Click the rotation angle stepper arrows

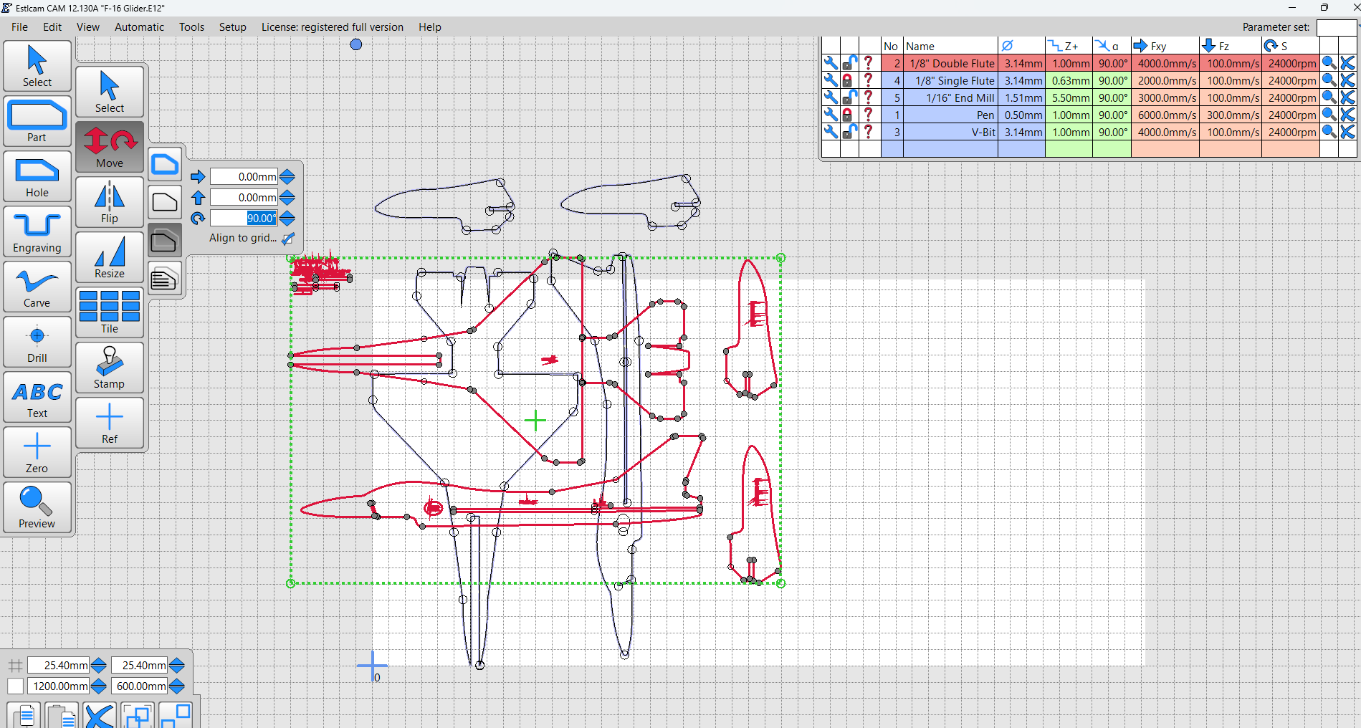(287, 218)
